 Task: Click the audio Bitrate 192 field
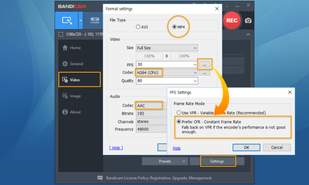pyautogui.click(x=151, y=113)
